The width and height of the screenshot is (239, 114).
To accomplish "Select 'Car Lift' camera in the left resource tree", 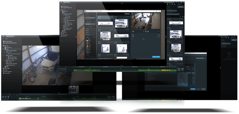I will pyautogui.click(x=10, y=52).
